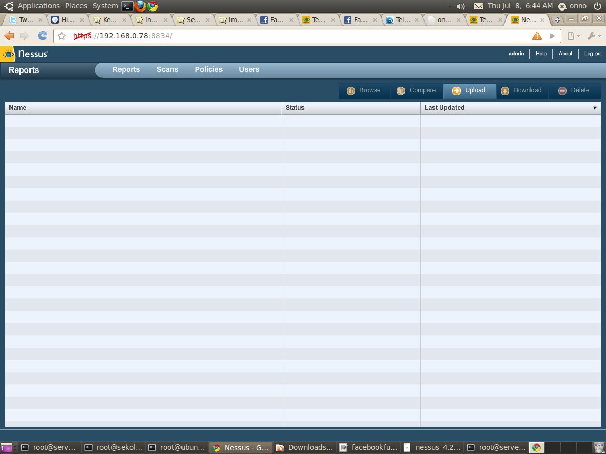The height and width of the screenshot is (454, 606).
Task: Open the volume speaker control
Action: tap(460, 6)
